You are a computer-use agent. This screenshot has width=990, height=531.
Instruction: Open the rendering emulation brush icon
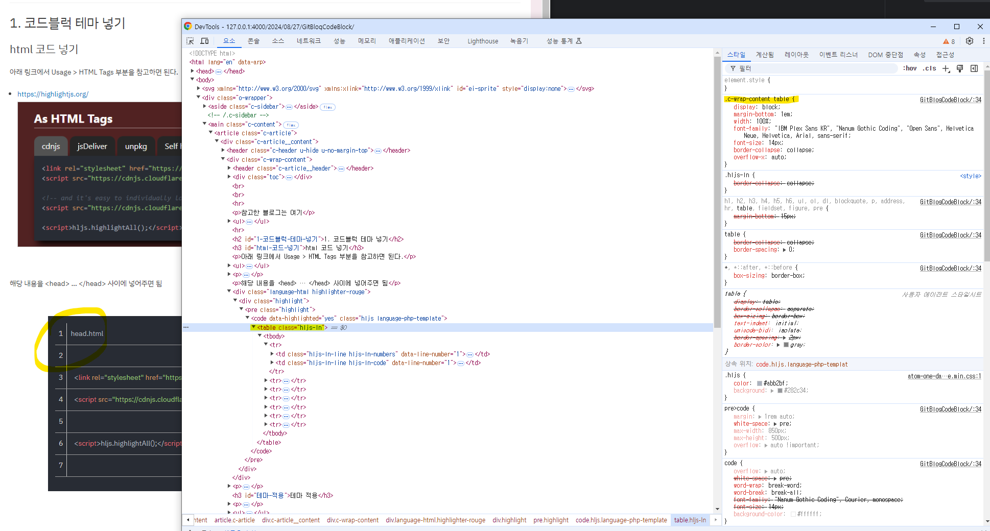point(960,68)
